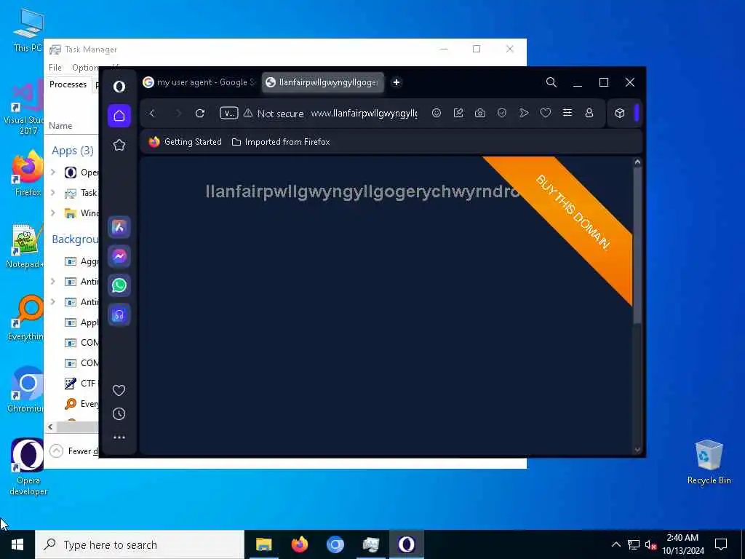Click the taskbar search box
The height and width of the screenshot is (559, 745).
click(140, 544)
